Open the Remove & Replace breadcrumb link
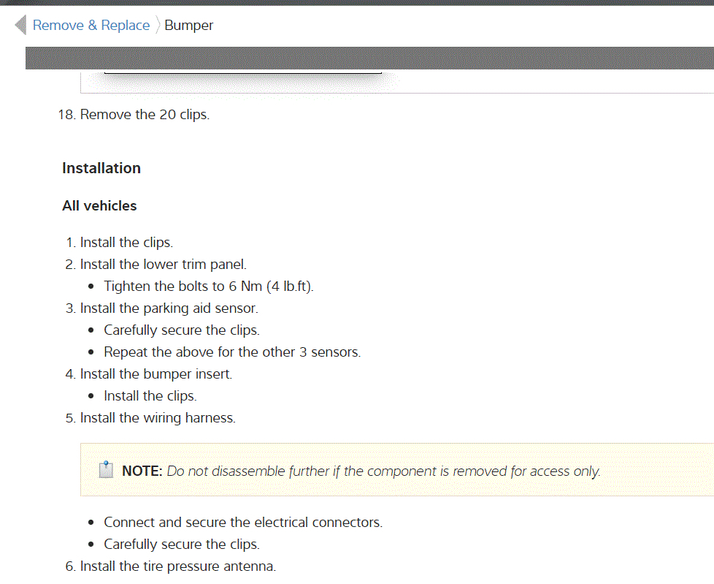 click(x=91, y=26)
